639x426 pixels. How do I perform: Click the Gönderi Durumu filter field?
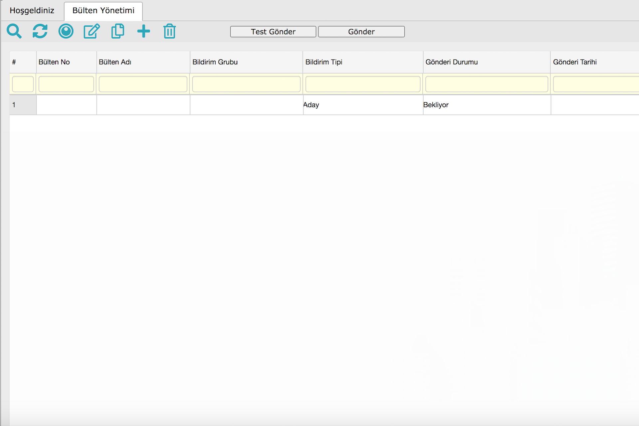click(487, 84)
